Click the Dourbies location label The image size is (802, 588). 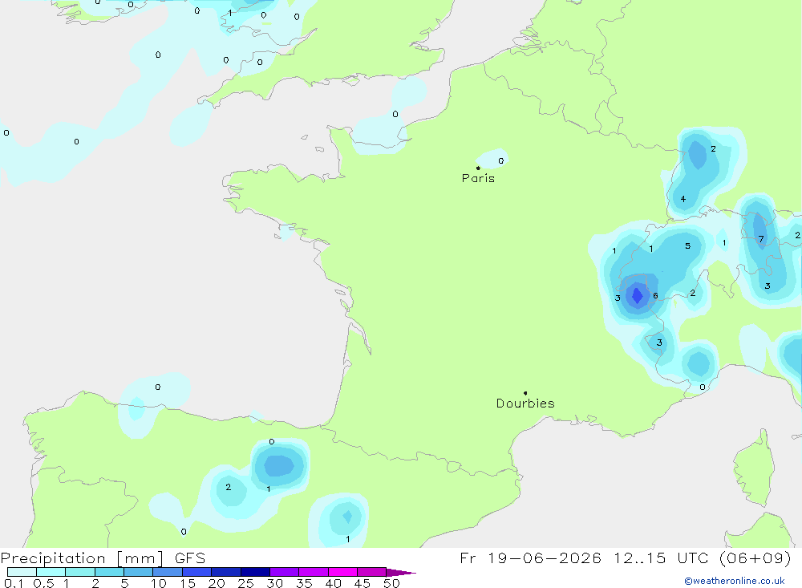(525, 403)
